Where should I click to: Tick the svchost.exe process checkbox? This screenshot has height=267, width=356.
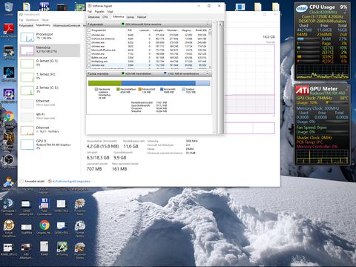coord(89,39)
